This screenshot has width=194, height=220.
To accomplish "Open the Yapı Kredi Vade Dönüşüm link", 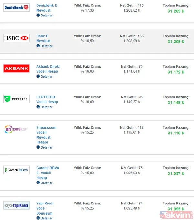I will point(45,208).
